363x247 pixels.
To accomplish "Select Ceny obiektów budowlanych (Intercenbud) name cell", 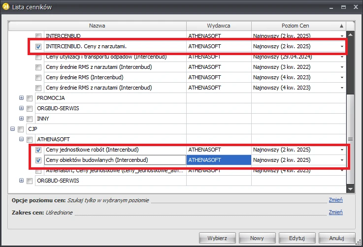I will click(115, 160).
